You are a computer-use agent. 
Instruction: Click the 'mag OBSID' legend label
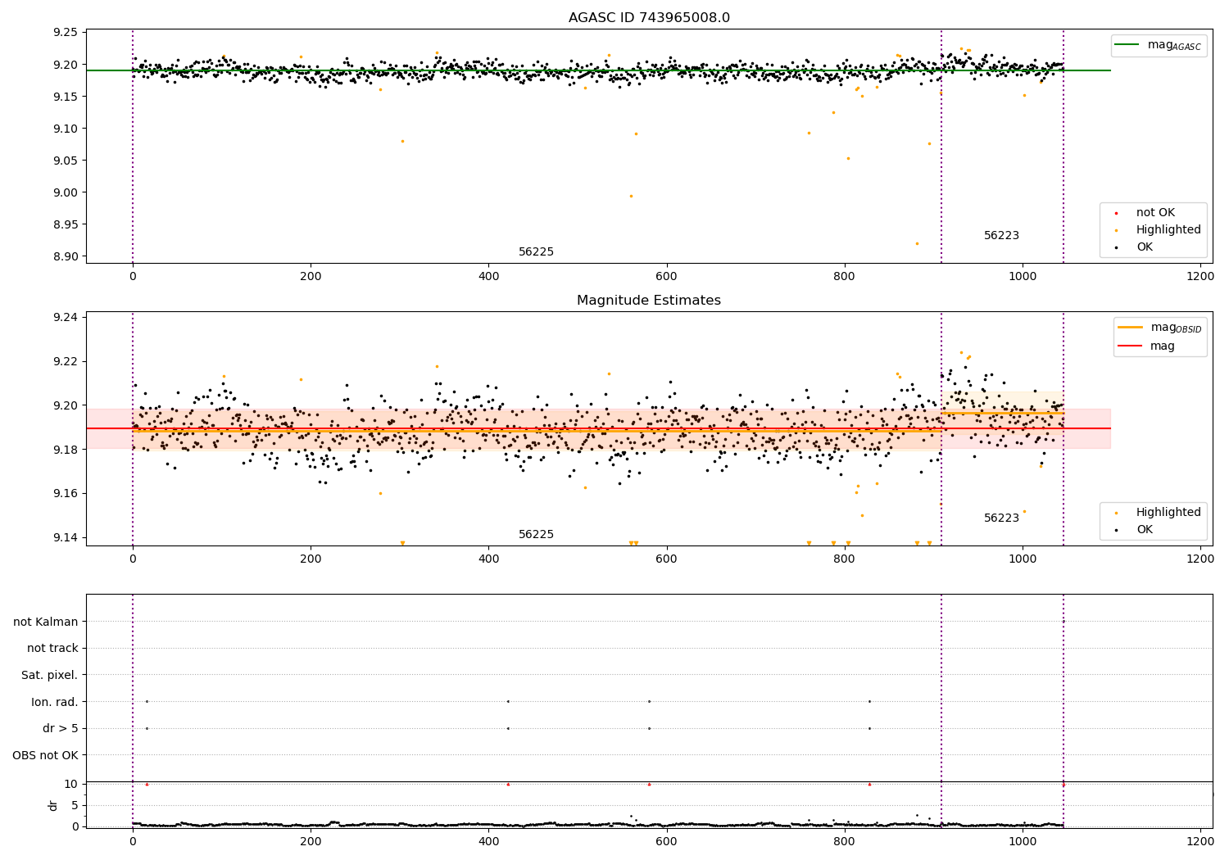(x=1176, y=328)
